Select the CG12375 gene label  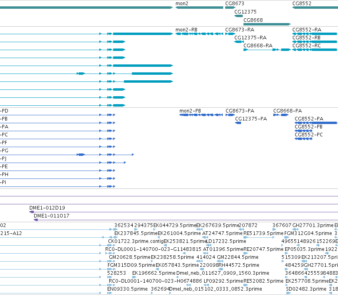(x=245, y=12)
